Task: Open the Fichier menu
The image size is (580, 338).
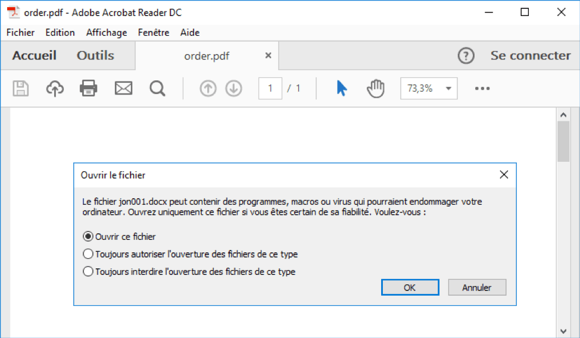Action: [20, 33]
